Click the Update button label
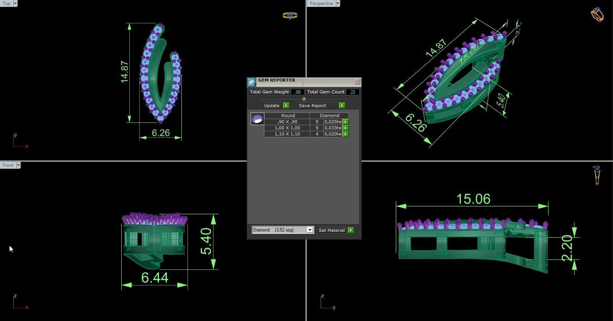The height and width of the screenshot is (321, 613). coord(272,106)
